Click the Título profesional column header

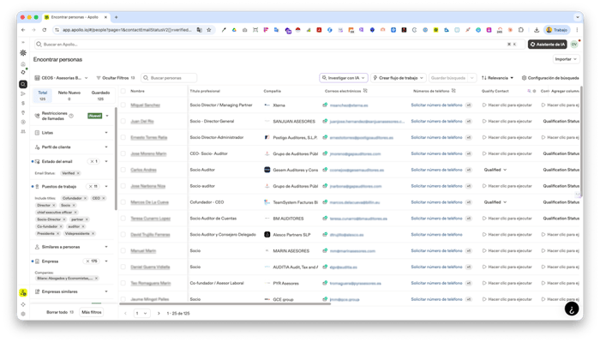pos(205,91)
